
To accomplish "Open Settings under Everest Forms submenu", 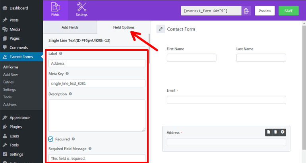I will point(10,90).
